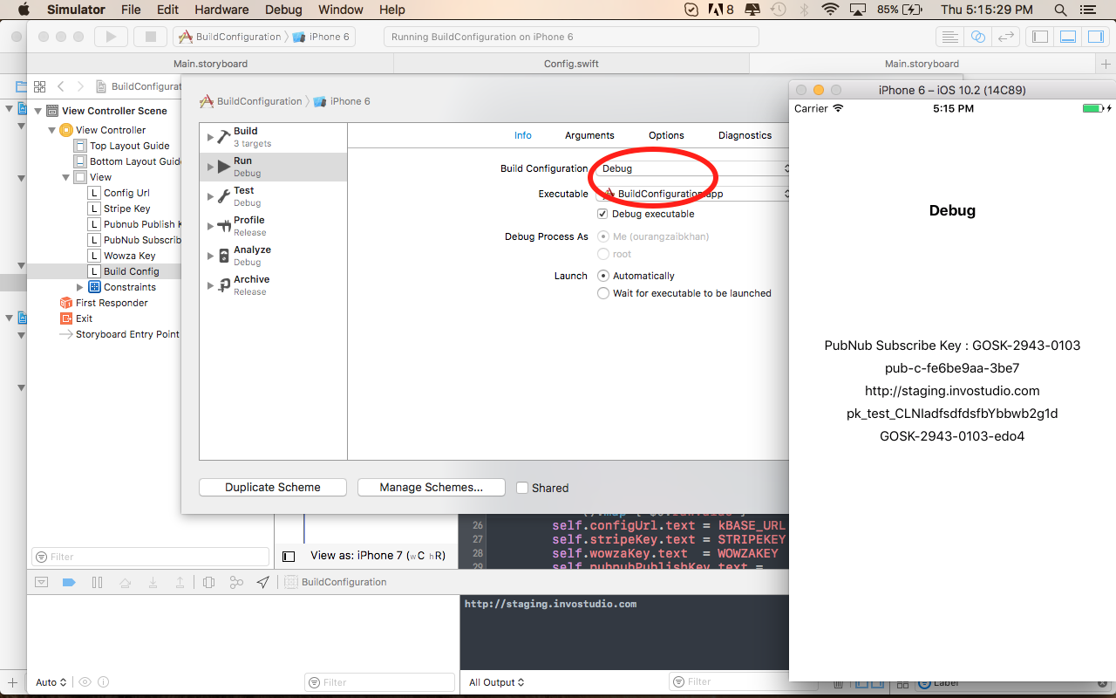
Task: Expand the Archive scheme action
Action: coord(210,285)
